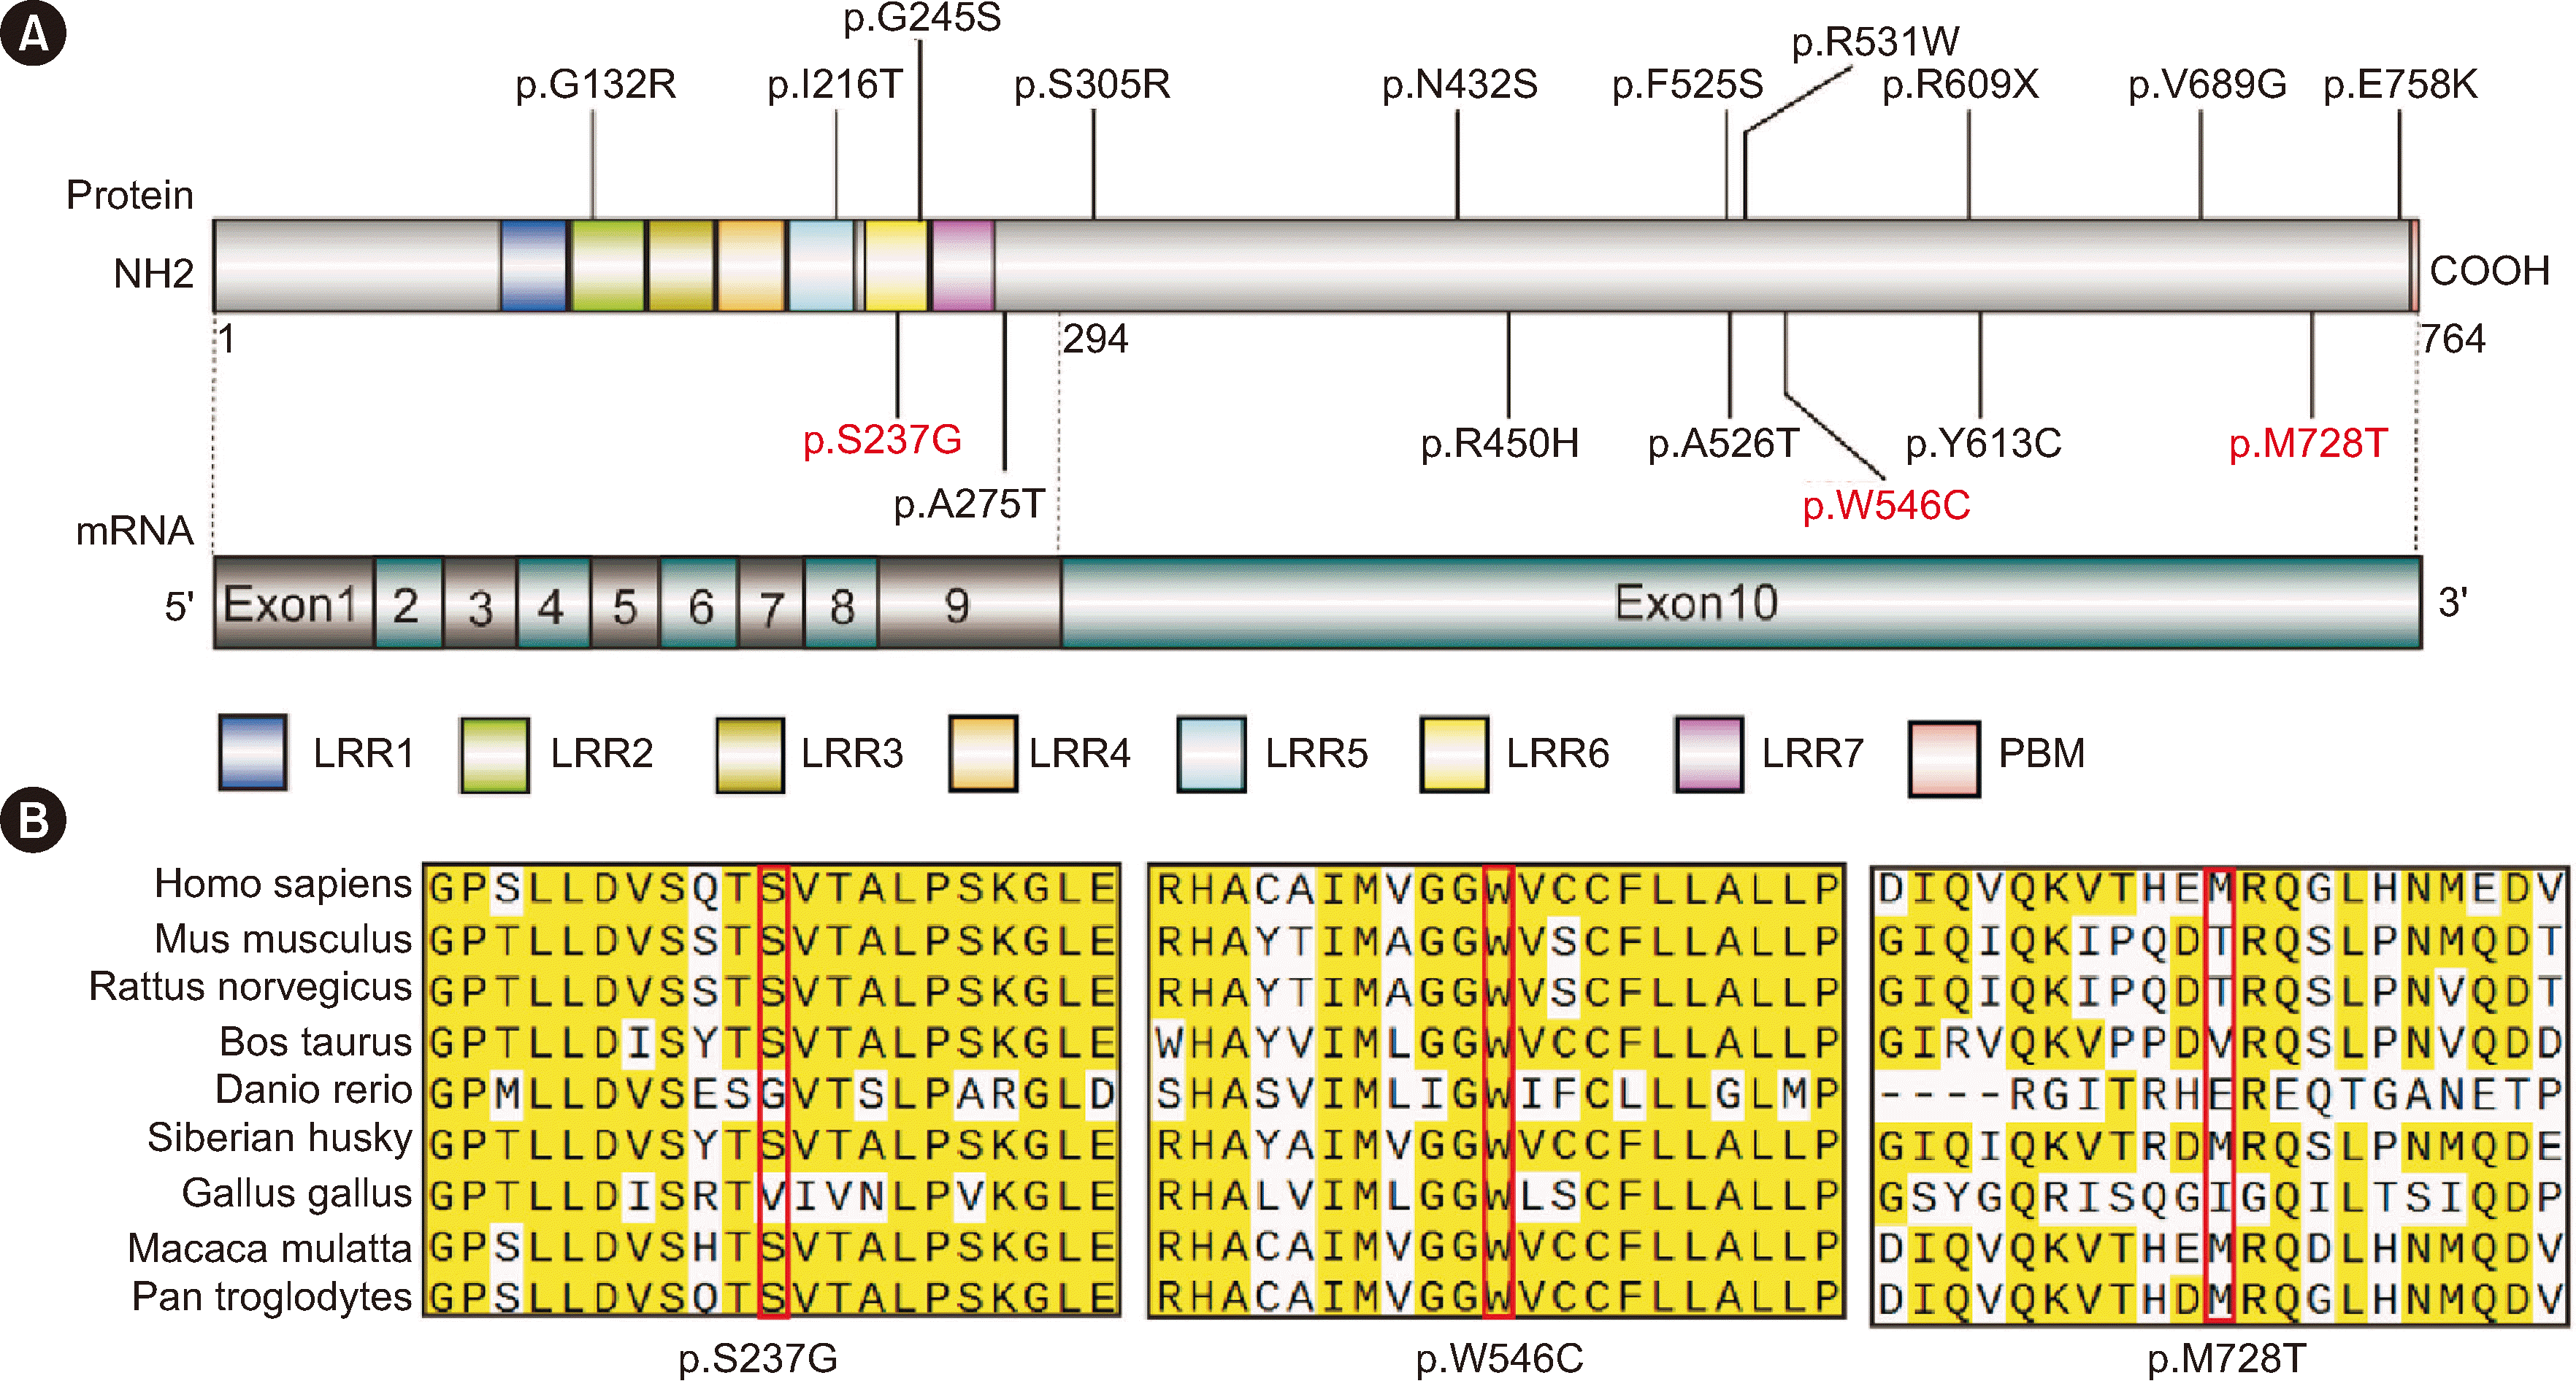Select exon 4 block in mRNA bar
The height and width of the screenshot is (1389, 2576).
553,604
